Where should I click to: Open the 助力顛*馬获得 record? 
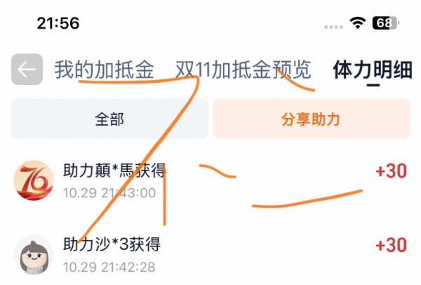click(x=210, y=180)
